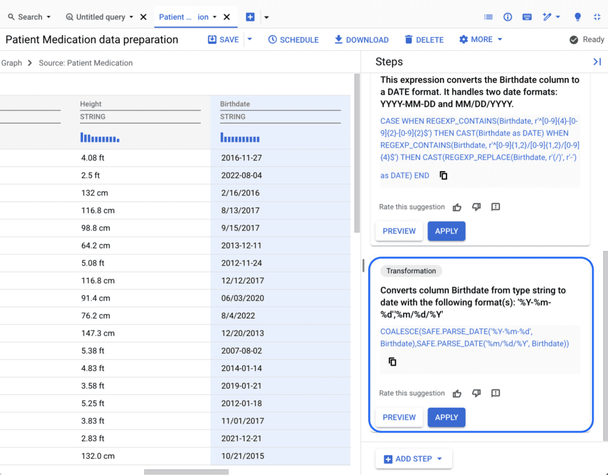The height and width of the screenshot is (475, 608).
Task: Open the info icon in the top toolbar
Action: [x=508, y=17]
